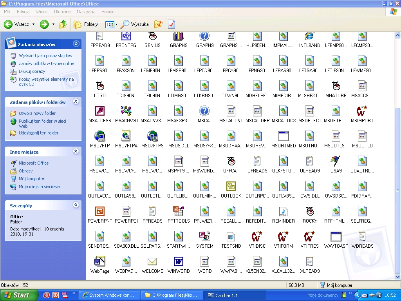This screenshot has height=301, width=401.
Task: Open the Edycja menu
Action: coord(23,12)
